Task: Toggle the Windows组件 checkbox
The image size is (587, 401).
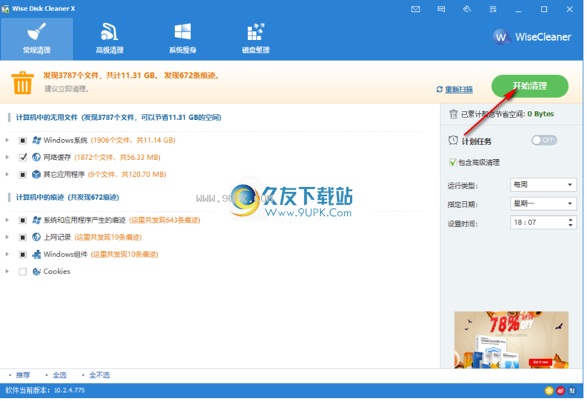Action: tap(22, 254)
